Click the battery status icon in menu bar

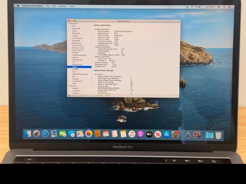(201, 7)
